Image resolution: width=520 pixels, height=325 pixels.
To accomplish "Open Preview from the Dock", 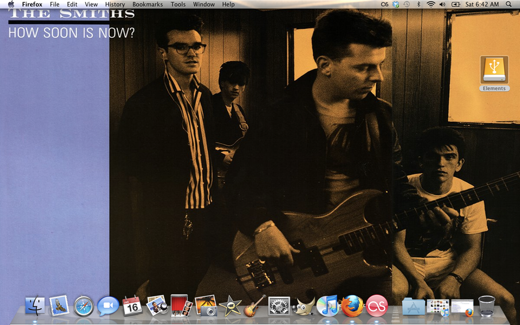I will tap(156, 305).
